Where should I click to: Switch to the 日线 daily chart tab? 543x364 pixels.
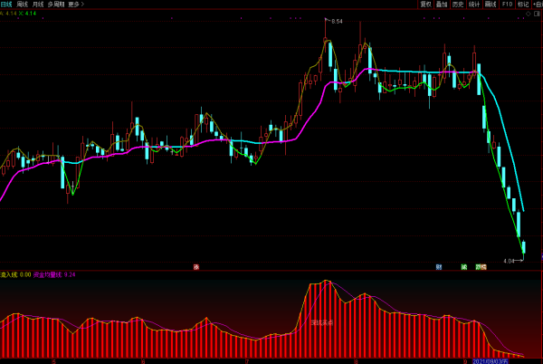click(6, 4)
